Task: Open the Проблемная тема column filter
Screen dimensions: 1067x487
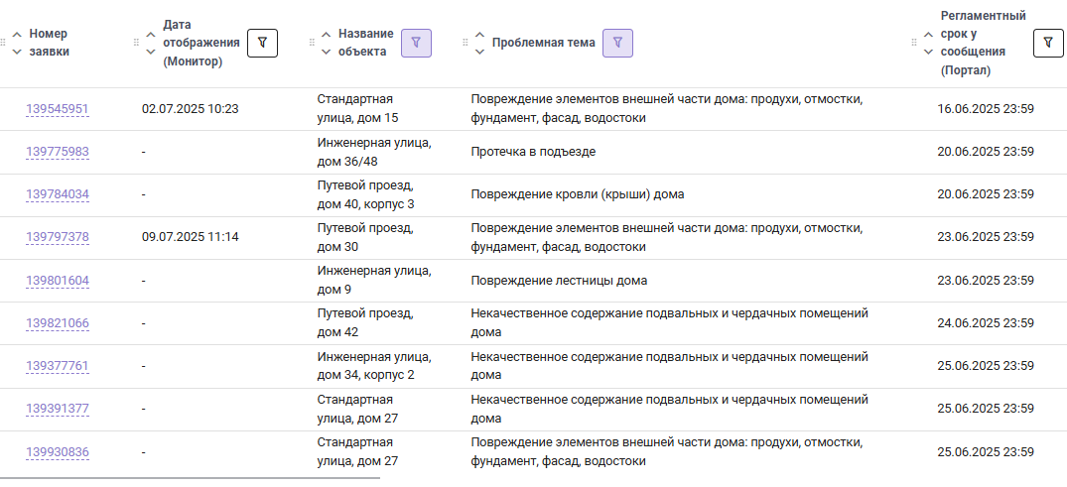Action: [617, 43]
